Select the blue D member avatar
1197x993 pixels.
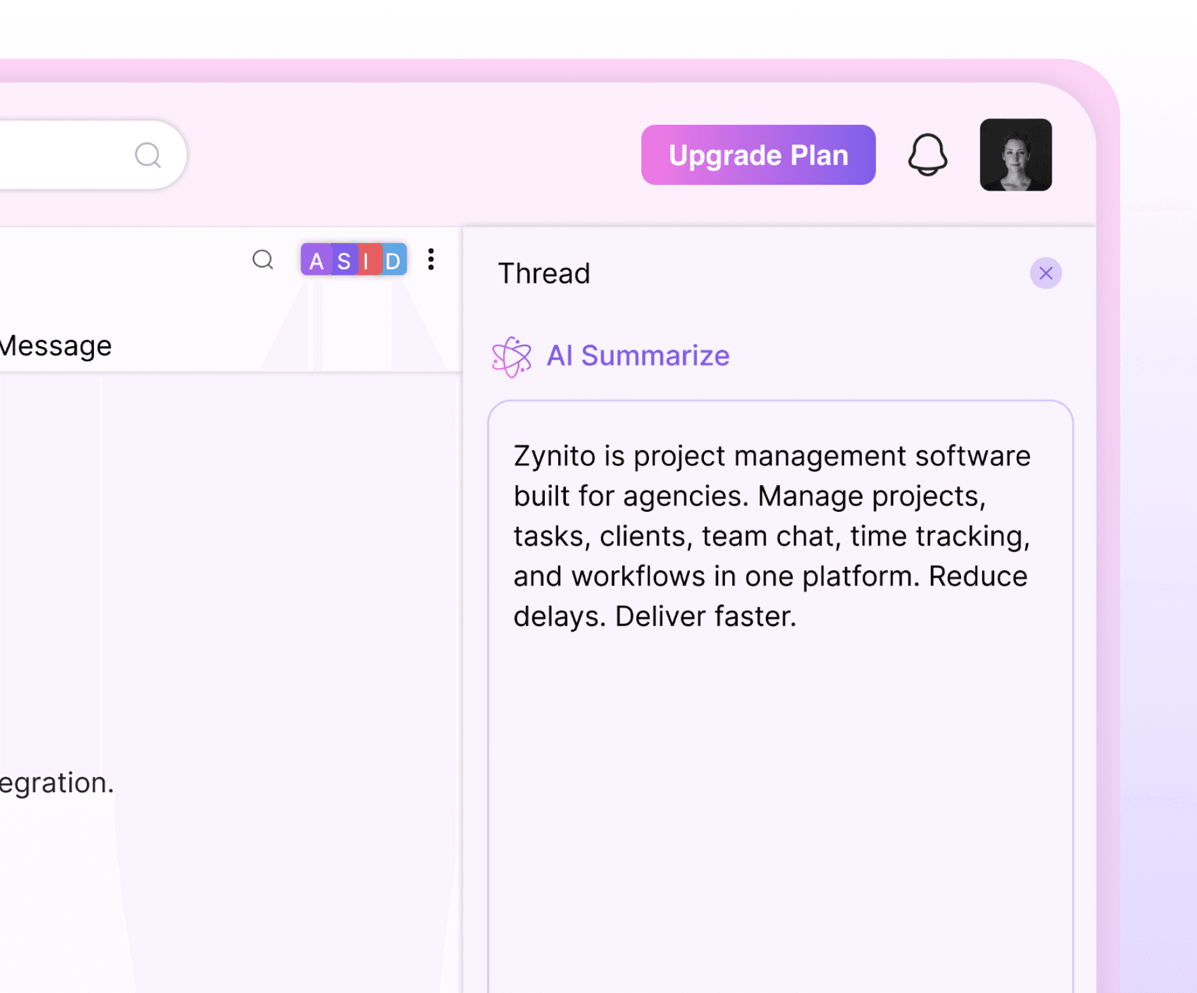coord(393,259)
